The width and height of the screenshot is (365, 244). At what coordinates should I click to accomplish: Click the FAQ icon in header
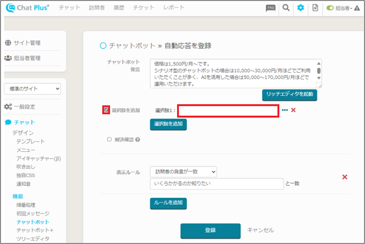270,8
